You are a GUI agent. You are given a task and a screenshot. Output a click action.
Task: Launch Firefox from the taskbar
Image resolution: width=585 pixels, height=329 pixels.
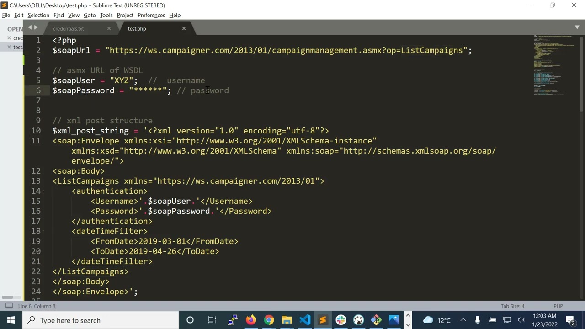251,320
